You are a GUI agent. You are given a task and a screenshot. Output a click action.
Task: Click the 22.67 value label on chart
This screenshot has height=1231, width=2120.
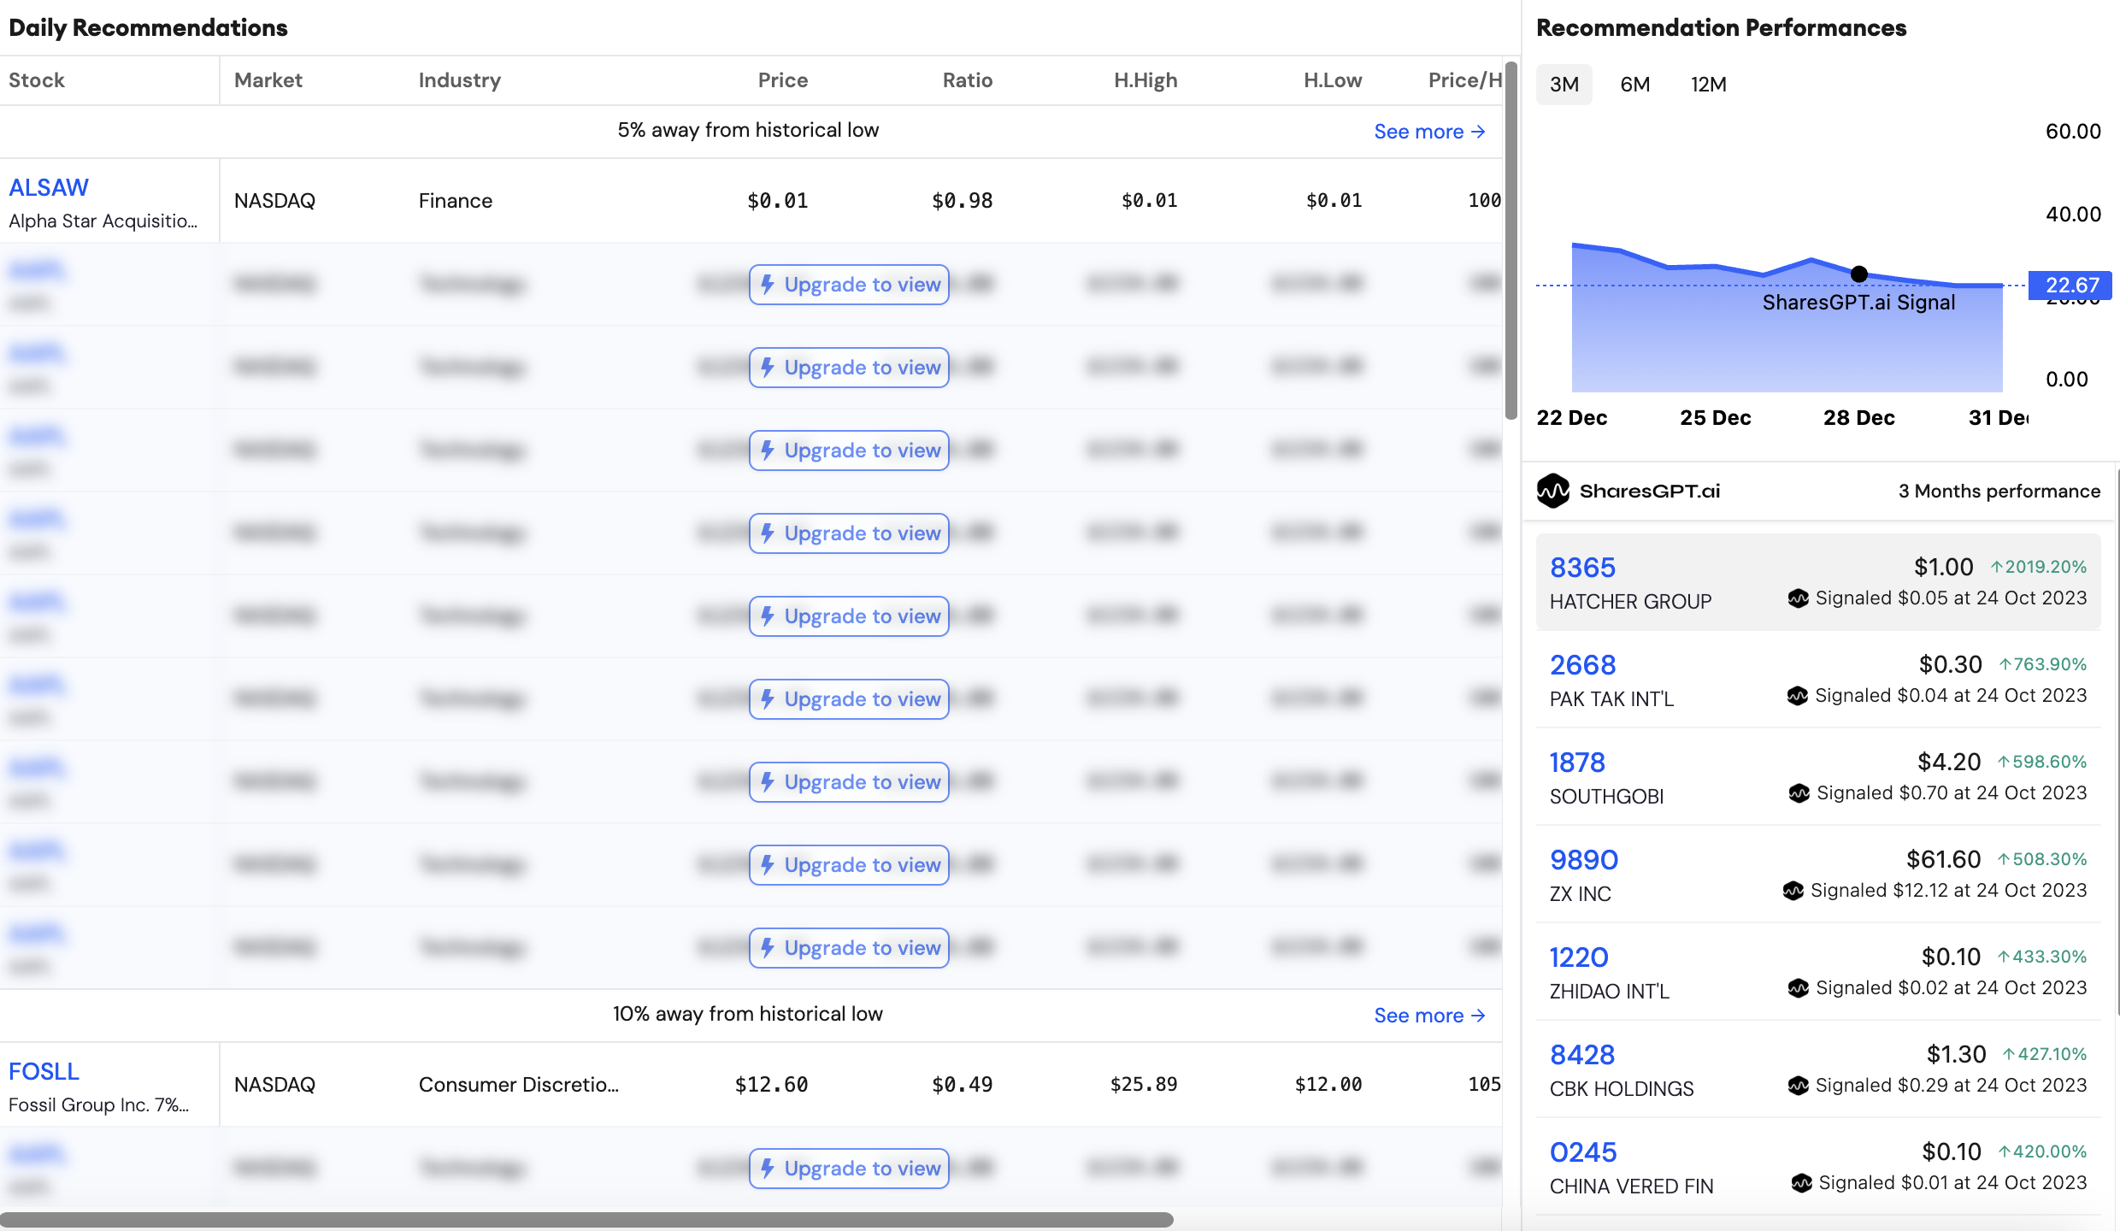[x=2072, y=285]
